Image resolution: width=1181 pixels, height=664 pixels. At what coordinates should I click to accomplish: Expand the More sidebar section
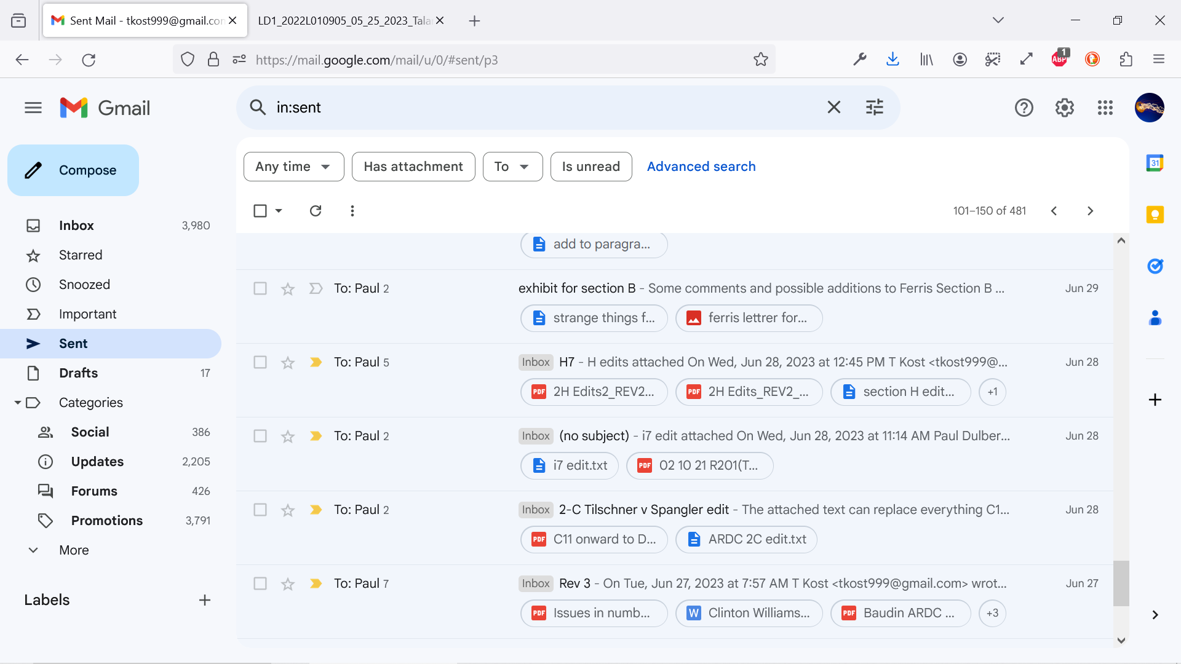(74, 550)
